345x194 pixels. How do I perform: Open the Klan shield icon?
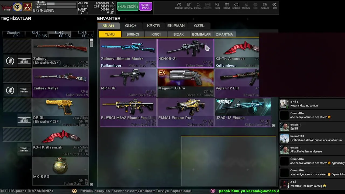tap(217, 5)
